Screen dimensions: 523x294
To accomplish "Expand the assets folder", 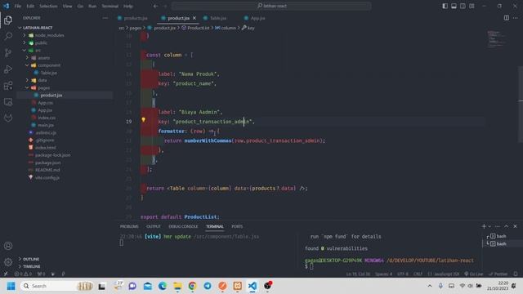I will point(27,58).
